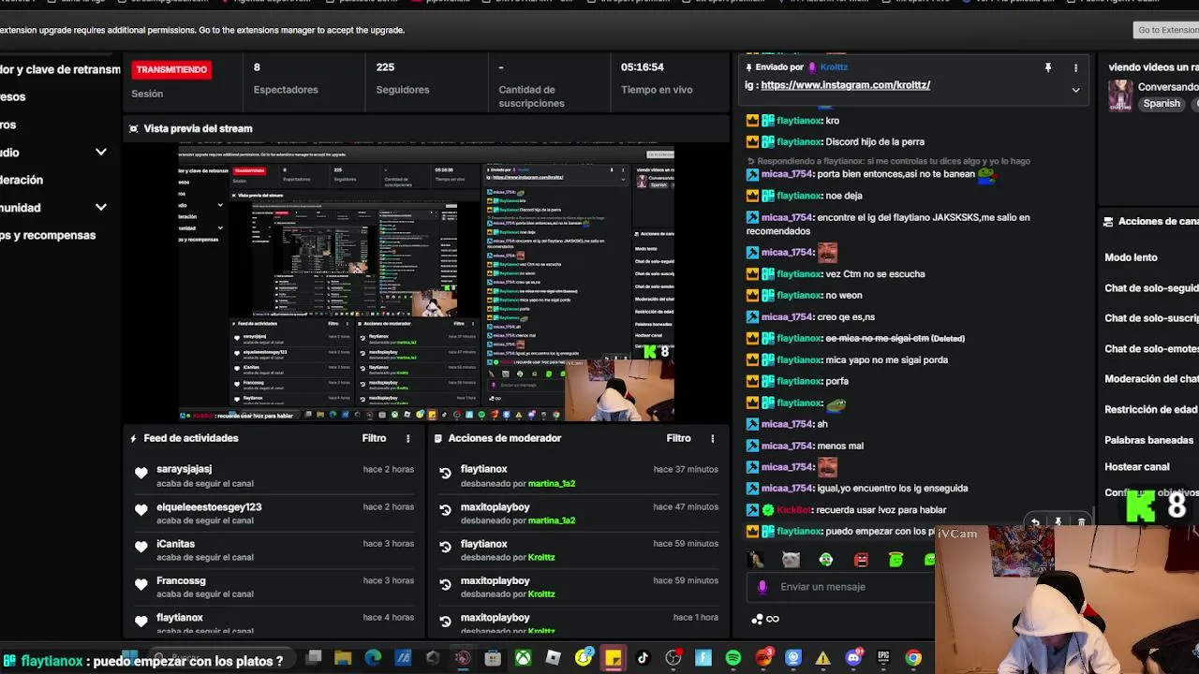Click pin icon on hovered chat message
The image size is (1199, 674).
click(1058, 522)
